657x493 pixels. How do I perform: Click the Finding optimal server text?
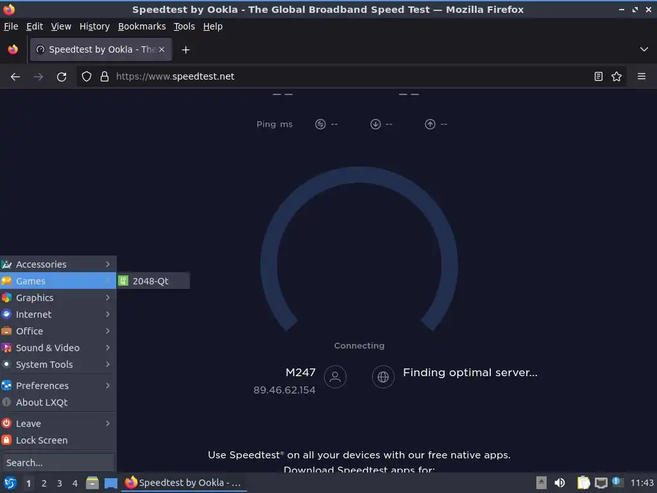pos(470,373)
